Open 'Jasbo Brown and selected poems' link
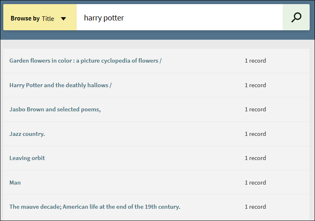Screen dimensions: 315x221 tap(55, 109)
